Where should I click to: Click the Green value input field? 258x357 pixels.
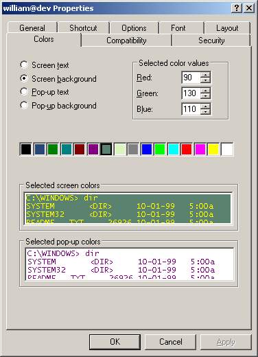tap(191, 93)
